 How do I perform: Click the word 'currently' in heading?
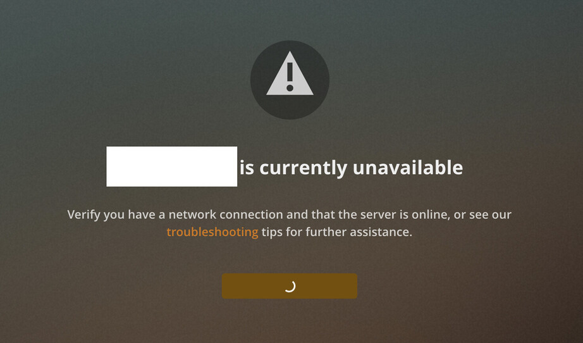pyautogui.click(x=304, y=168)
